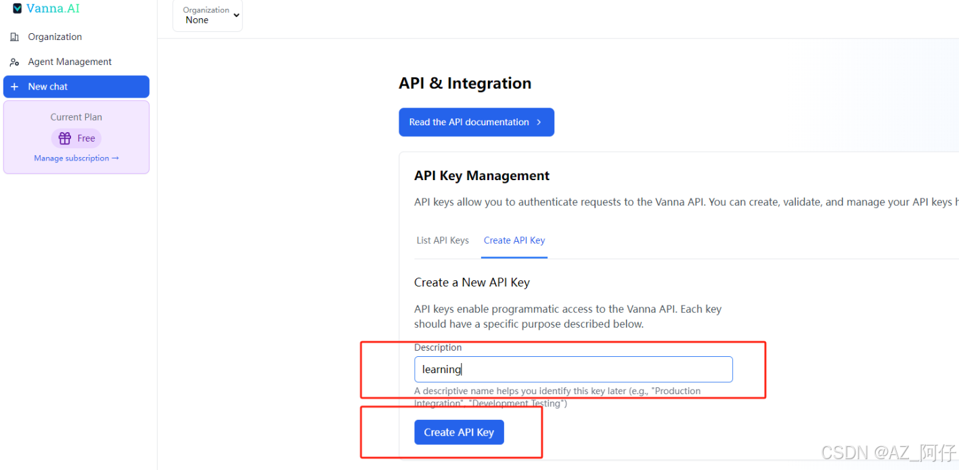
Task: Click the Description field label
Action: (438, 347)
